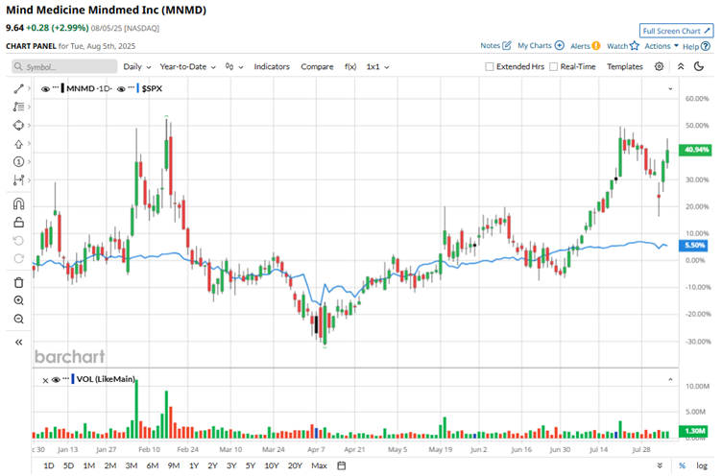722x476 pixels.
Task: Select the measure/range tool
Action: [x=18, y=180]
